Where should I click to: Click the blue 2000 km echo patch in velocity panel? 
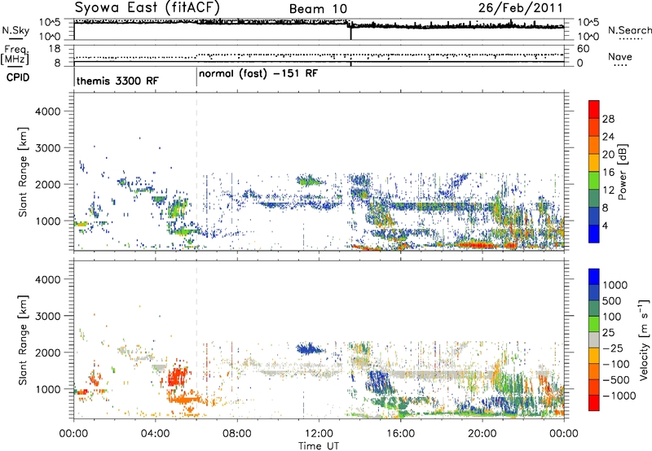(x=311, y=348)
